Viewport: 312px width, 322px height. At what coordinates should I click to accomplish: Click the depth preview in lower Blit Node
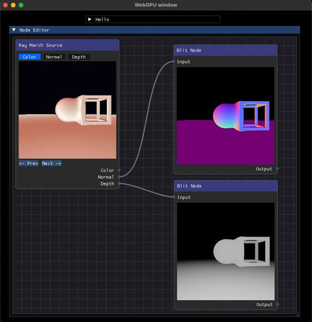(x=226, y=251)
